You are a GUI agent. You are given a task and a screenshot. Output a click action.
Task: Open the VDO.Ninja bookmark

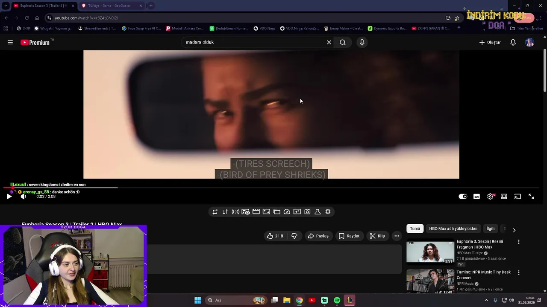(x=265, y=29)
